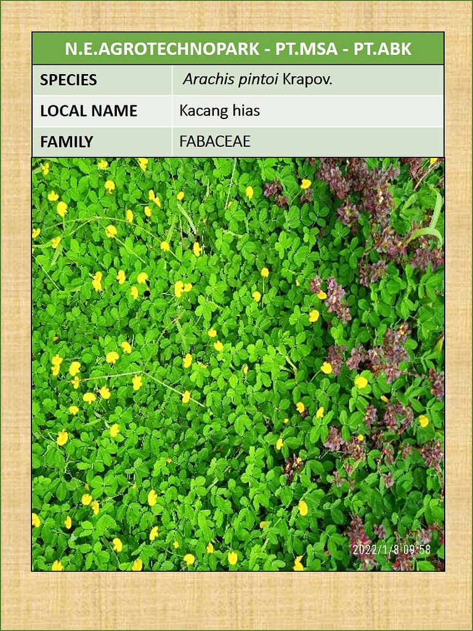Select the SPECIES label cell

click(x=68, y=80)
